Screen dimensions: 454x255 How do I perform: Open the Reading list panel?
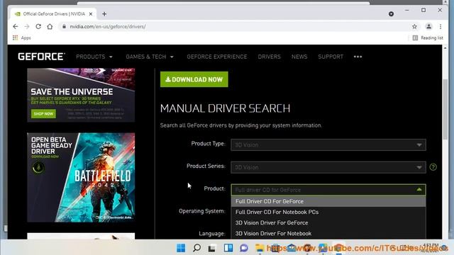pyautogui.click(x=428, y=38)
